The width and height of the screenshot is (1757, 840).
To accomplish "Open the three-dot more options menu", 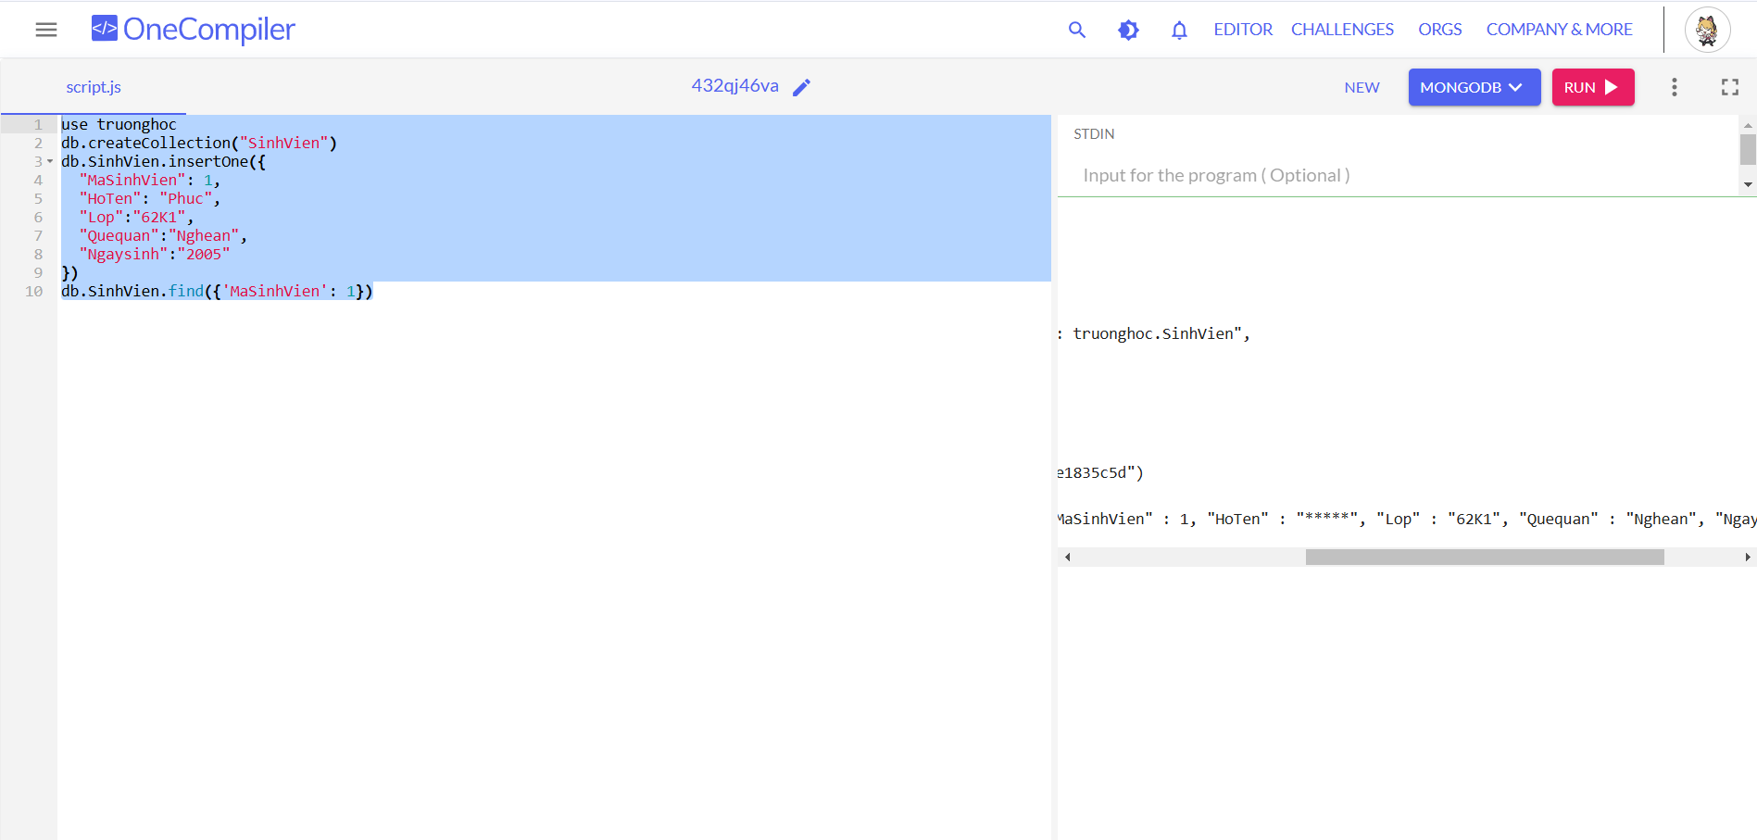I will (x=1674, y=87).
